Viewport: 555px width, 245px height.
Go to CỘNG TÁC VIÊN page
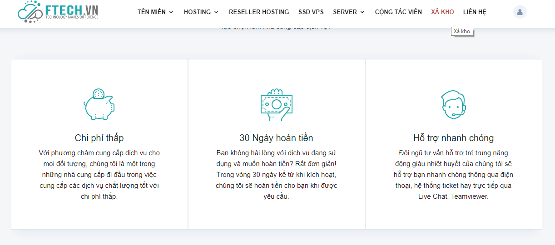pos(398,12)
